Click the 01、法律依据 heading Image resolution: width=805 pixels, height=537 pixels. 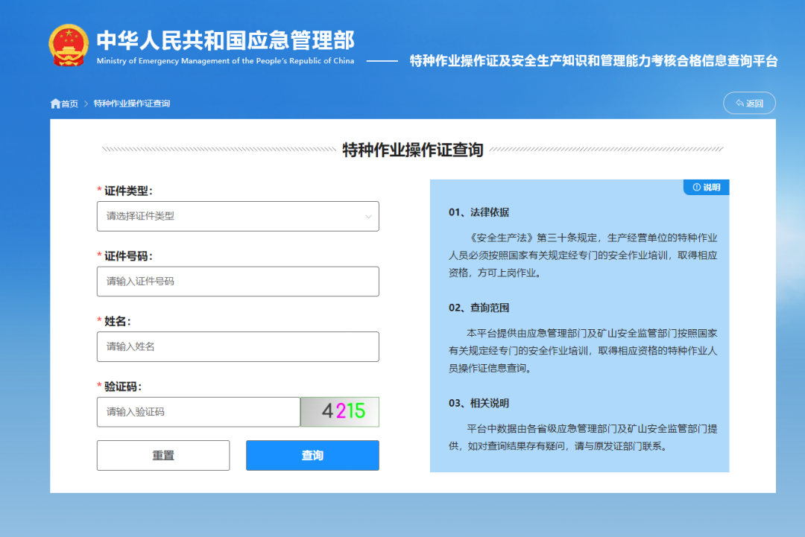[479, 212]
